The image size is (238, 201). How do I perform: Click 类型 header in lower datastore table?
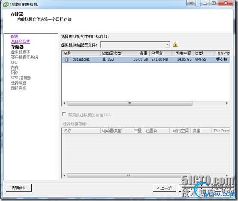click(x=201, y=131)
